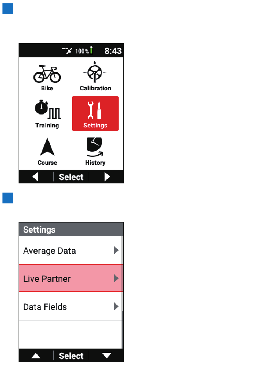
Task: Choose the Average Data menu entry
Action: click(x=70, y=250)
